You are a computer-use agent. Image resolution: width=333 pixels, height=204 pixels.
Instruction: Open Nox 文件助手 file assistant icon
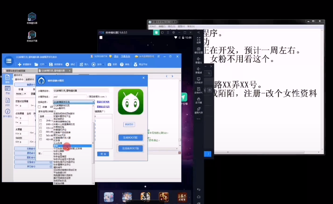(x=198, y=80)
